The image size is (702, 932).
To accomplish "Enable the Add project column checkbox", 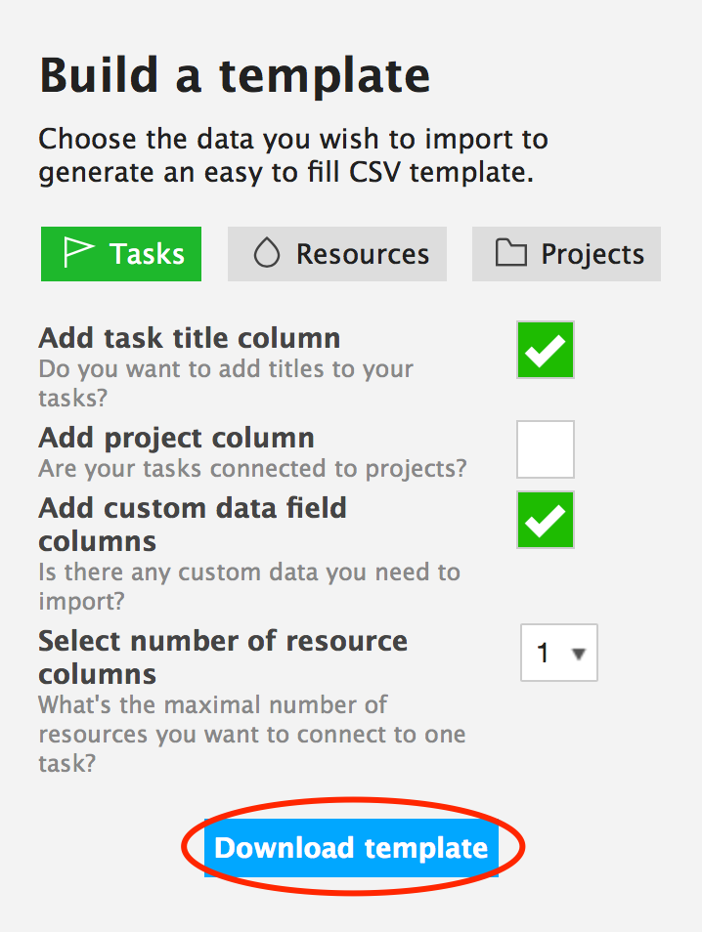I will pos(546,449).
